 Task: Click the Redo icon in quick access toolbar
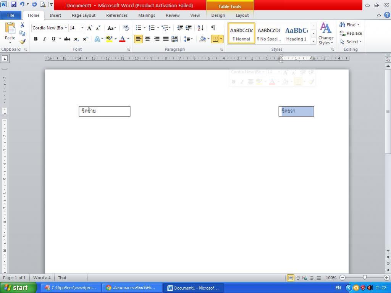(x=34, y=4)
